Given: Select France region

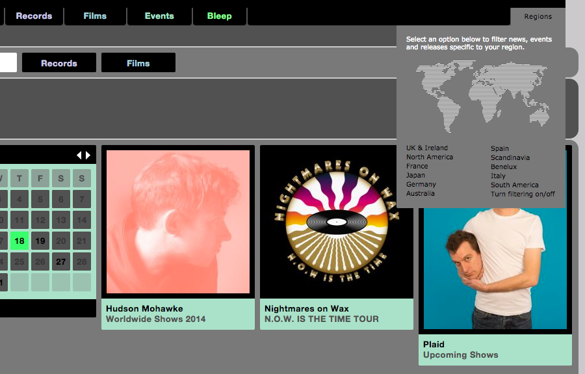Looking at the screenshot, I should (x=417, y=166).
